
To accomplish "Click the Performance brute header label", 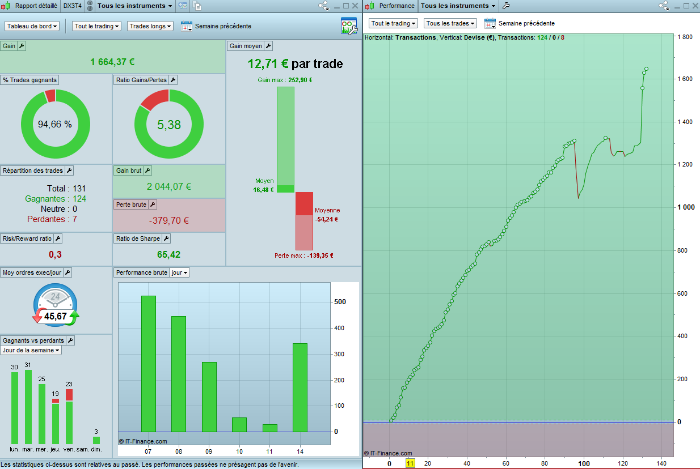I will click(142, 272).
